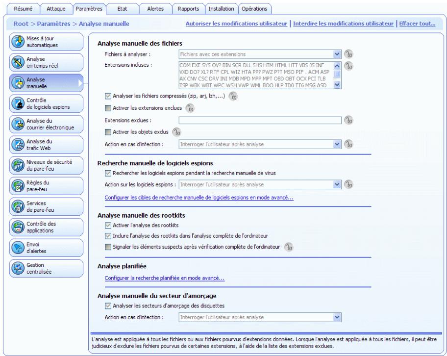Click lock icon for Activer les extensions exclues
Image resolution: width=447 pixels, height=356 pixels.
point(190,108)
